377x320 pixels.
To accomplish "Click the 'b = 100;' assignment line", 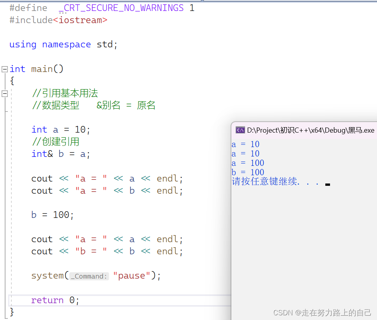I will pos(52,215).
